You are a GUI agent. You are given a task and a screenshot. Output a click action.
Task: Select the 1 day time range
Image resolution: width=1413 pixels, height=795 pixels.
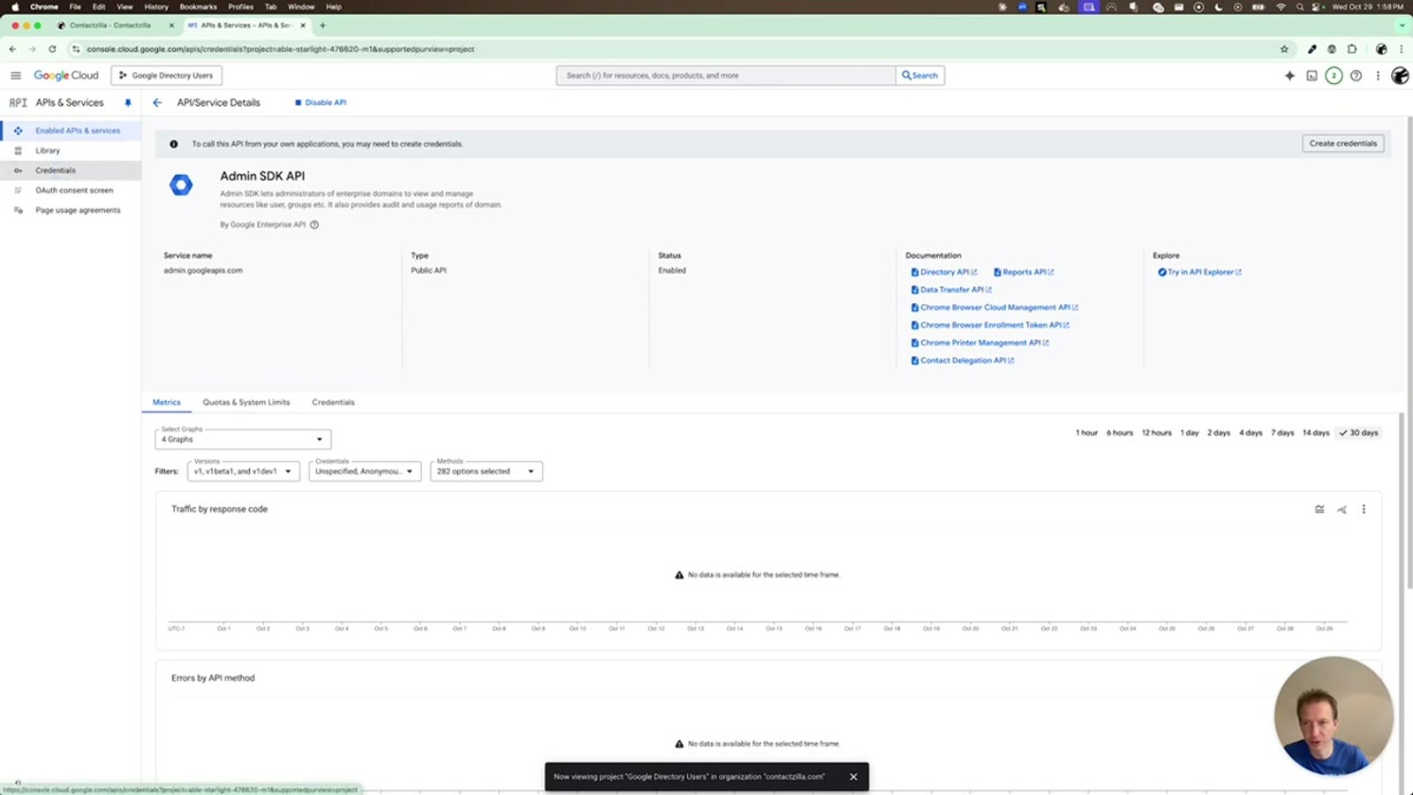1190,433
